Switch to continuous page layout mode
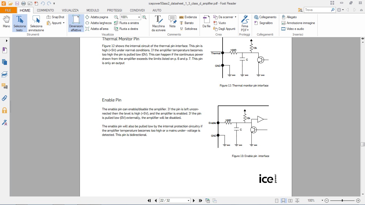The width and height of the screenshot is (365, 205). [x=283, y=200]
